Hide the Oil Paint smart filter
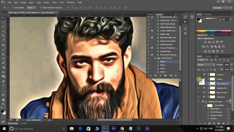This screenshot has width=234, height=132. [208, 118]
